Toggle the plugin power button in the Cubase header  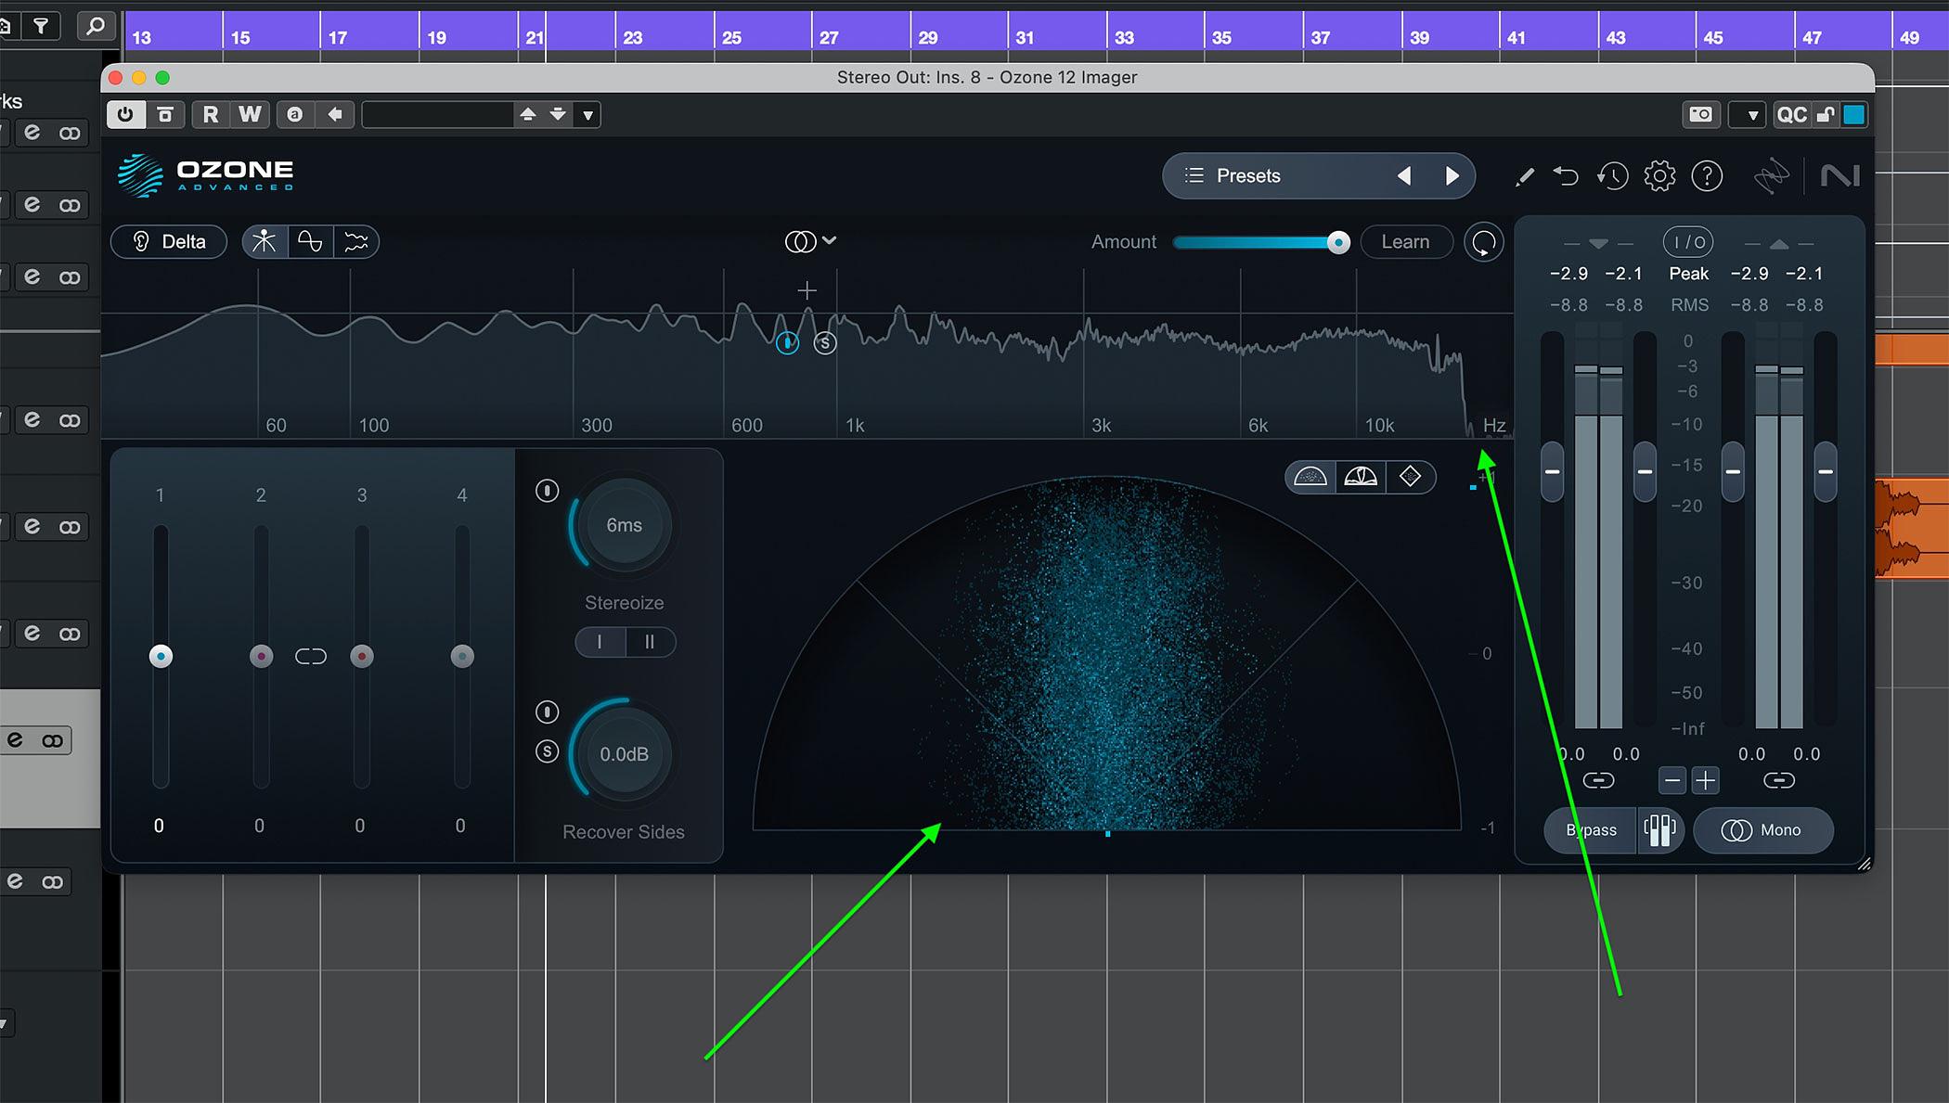pos(125,114)
